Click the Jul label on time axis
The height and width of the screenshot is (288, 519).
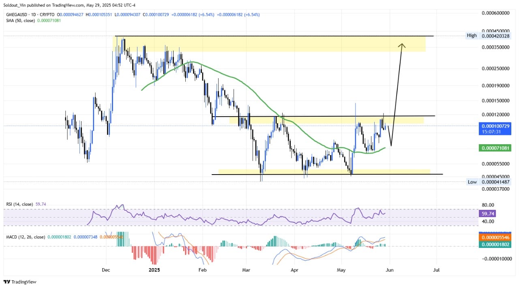(436, 269)
